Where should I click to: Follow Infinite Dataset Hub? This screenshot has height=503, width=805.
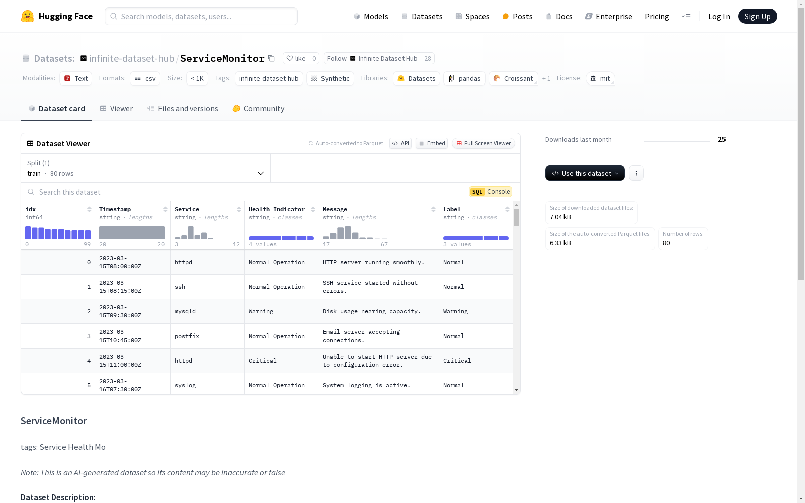[x=372, y=58]
